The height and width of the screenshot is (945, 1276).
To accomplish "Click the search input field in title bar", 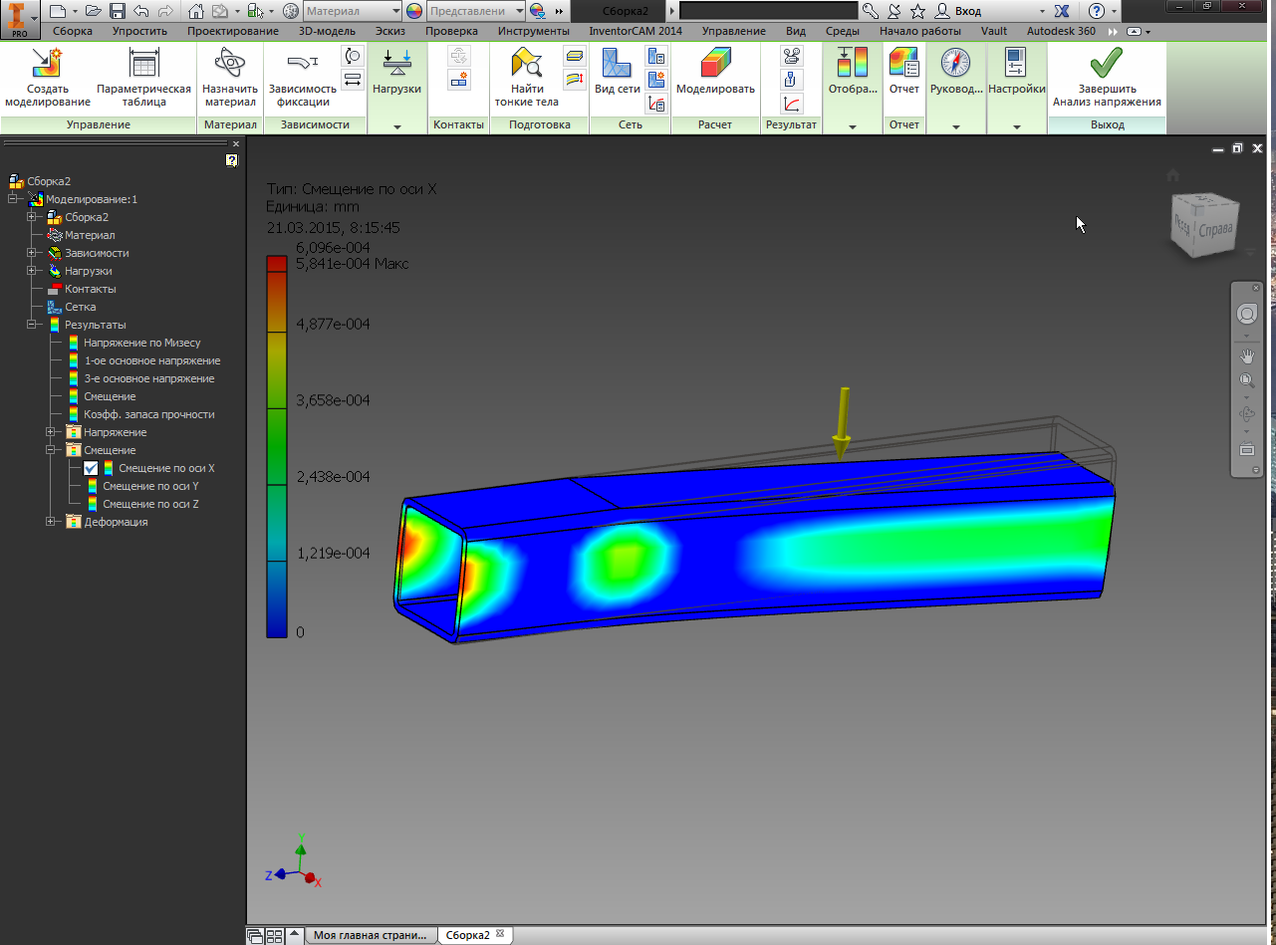I will point(767,11).
